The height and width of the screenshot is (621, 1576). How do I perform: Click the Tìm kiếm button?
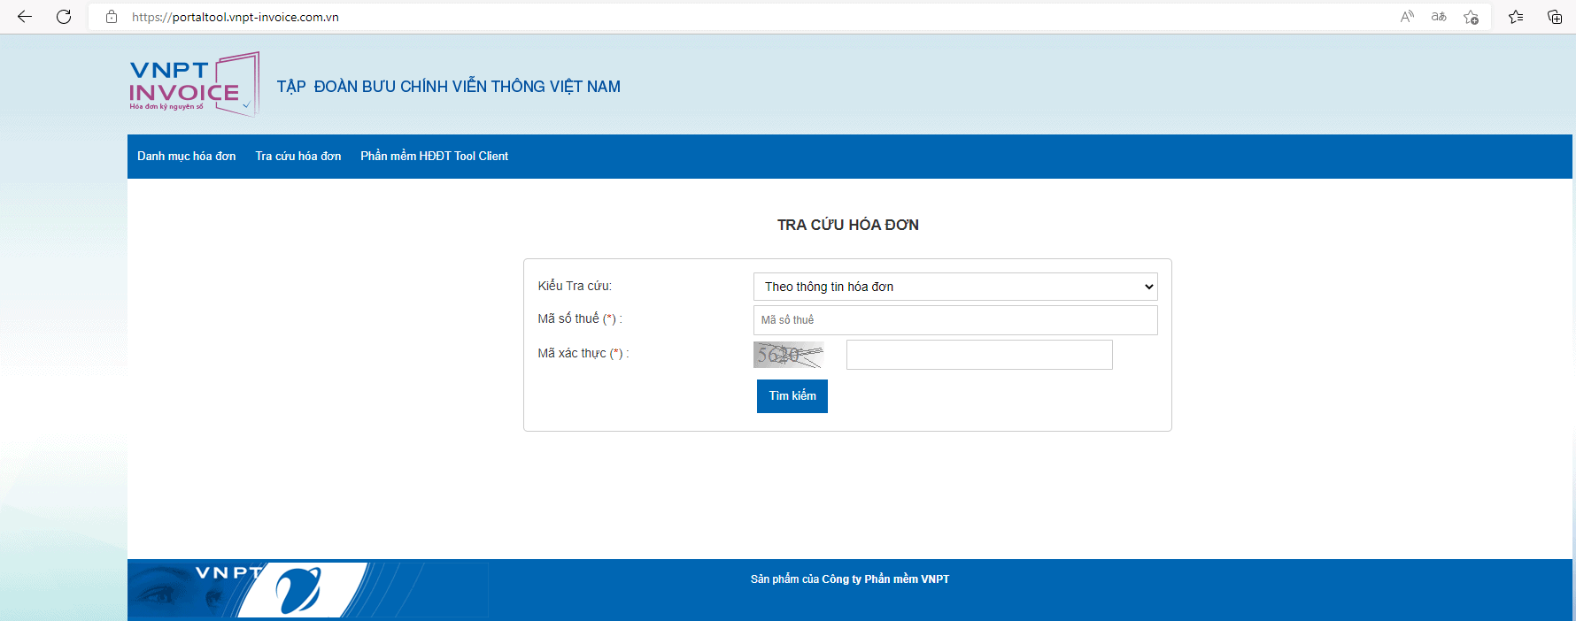pos(792,396)
